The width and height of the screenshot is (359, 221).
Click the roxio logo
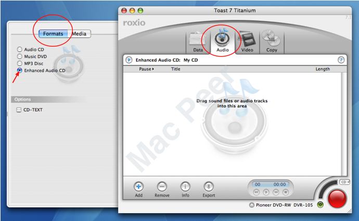pyautogui.click(x=134, y=23)
